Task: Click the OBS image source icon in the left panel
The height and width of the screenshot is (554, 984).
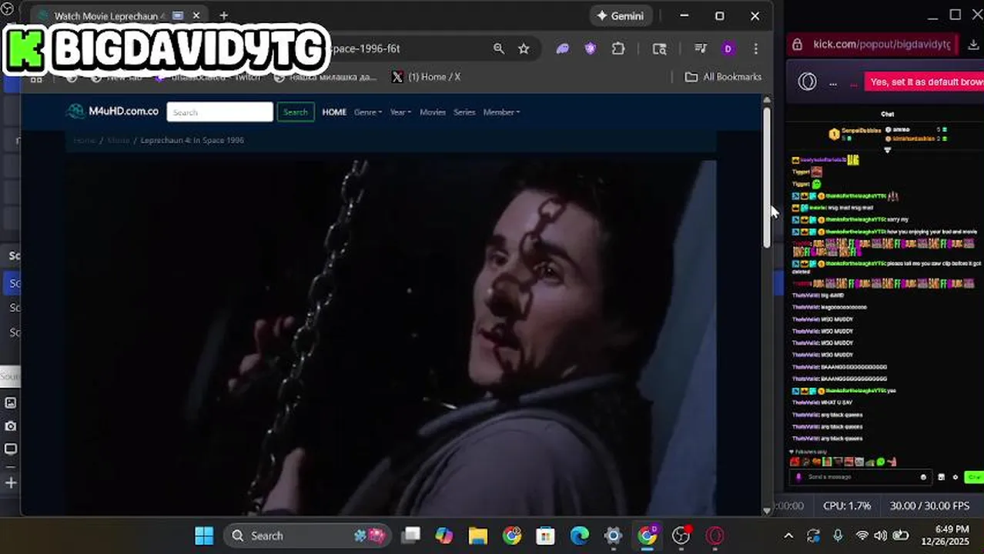Action: pyautogui.click(x=11, y=402)
